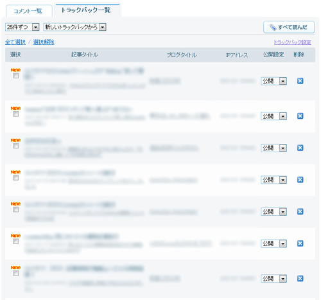
Task: Open the トラックバック設定 link
Action: (x=293, y=42)
